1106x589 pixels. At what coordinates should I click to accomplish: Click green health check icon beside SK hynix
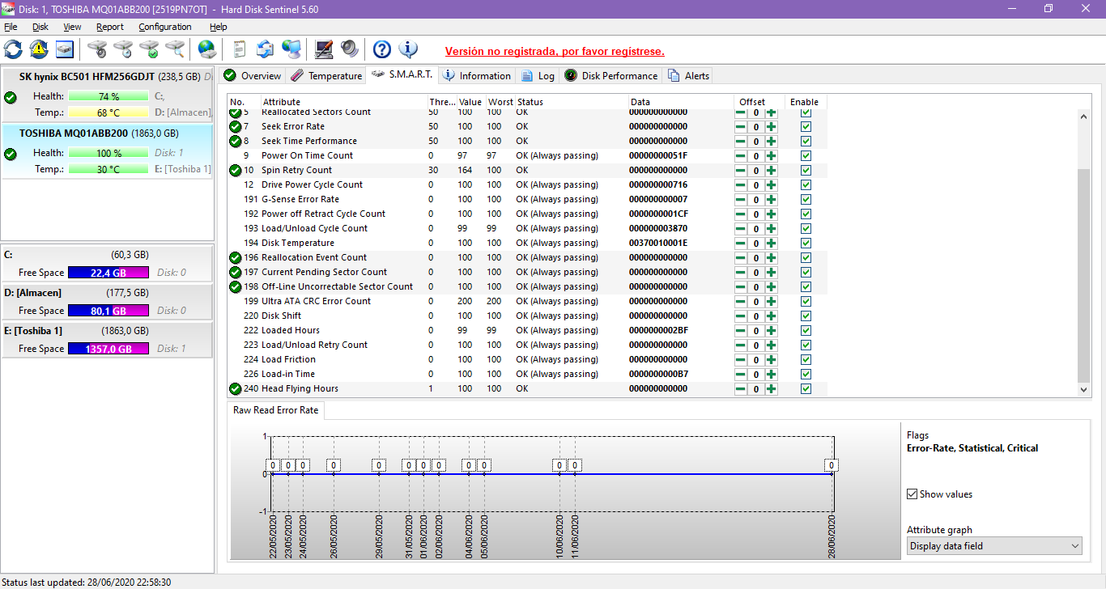(11, 97)
